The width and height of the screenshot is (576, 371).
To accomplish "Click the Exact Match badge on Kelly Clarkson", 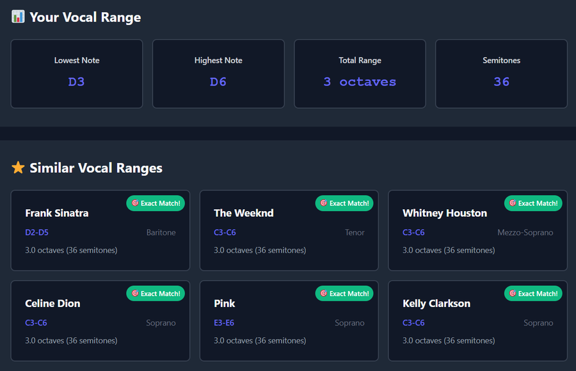I will [533, 294].
